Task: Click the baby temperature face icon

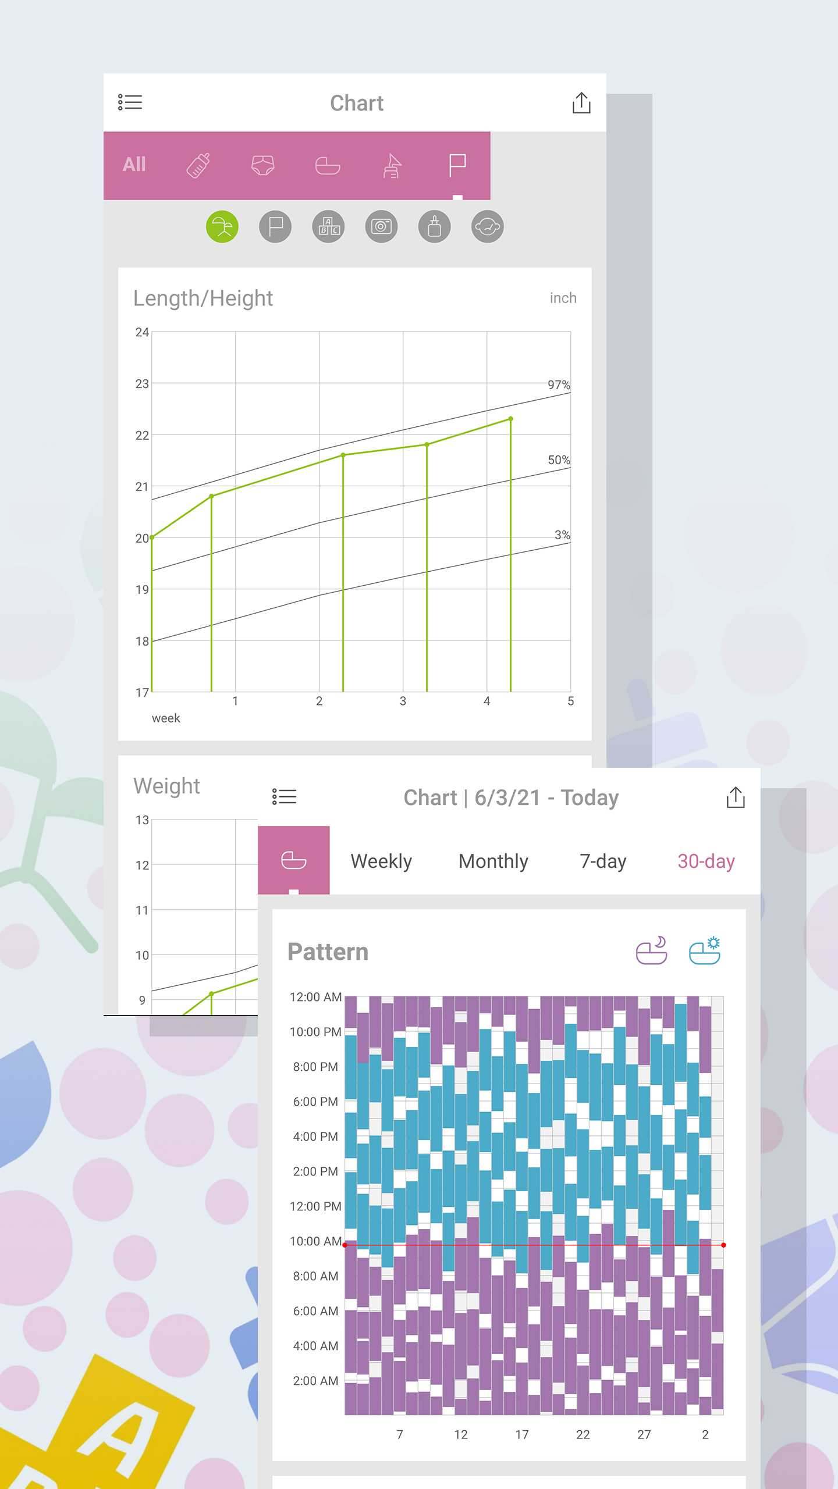Action: click(487, 226)
